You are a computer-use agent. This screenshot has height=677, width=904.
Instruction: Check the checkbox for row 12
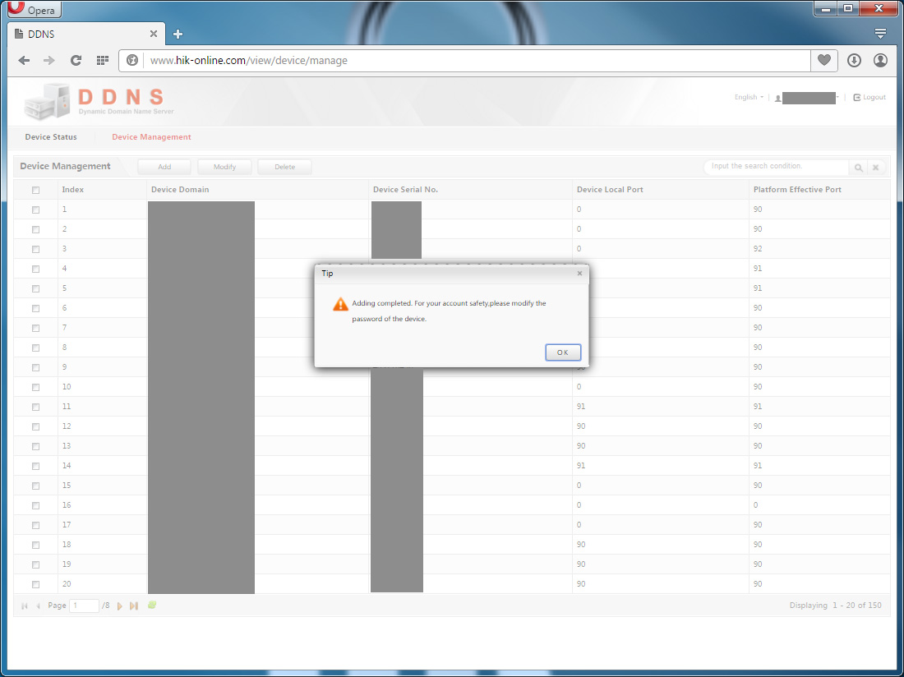click(x=35, y=426)
